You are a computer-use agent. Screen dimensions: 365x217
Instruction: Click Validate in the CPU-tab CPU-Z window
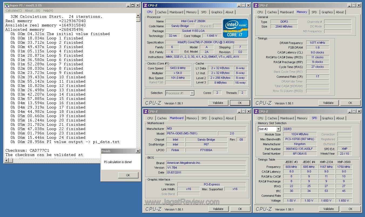[218, 103]
